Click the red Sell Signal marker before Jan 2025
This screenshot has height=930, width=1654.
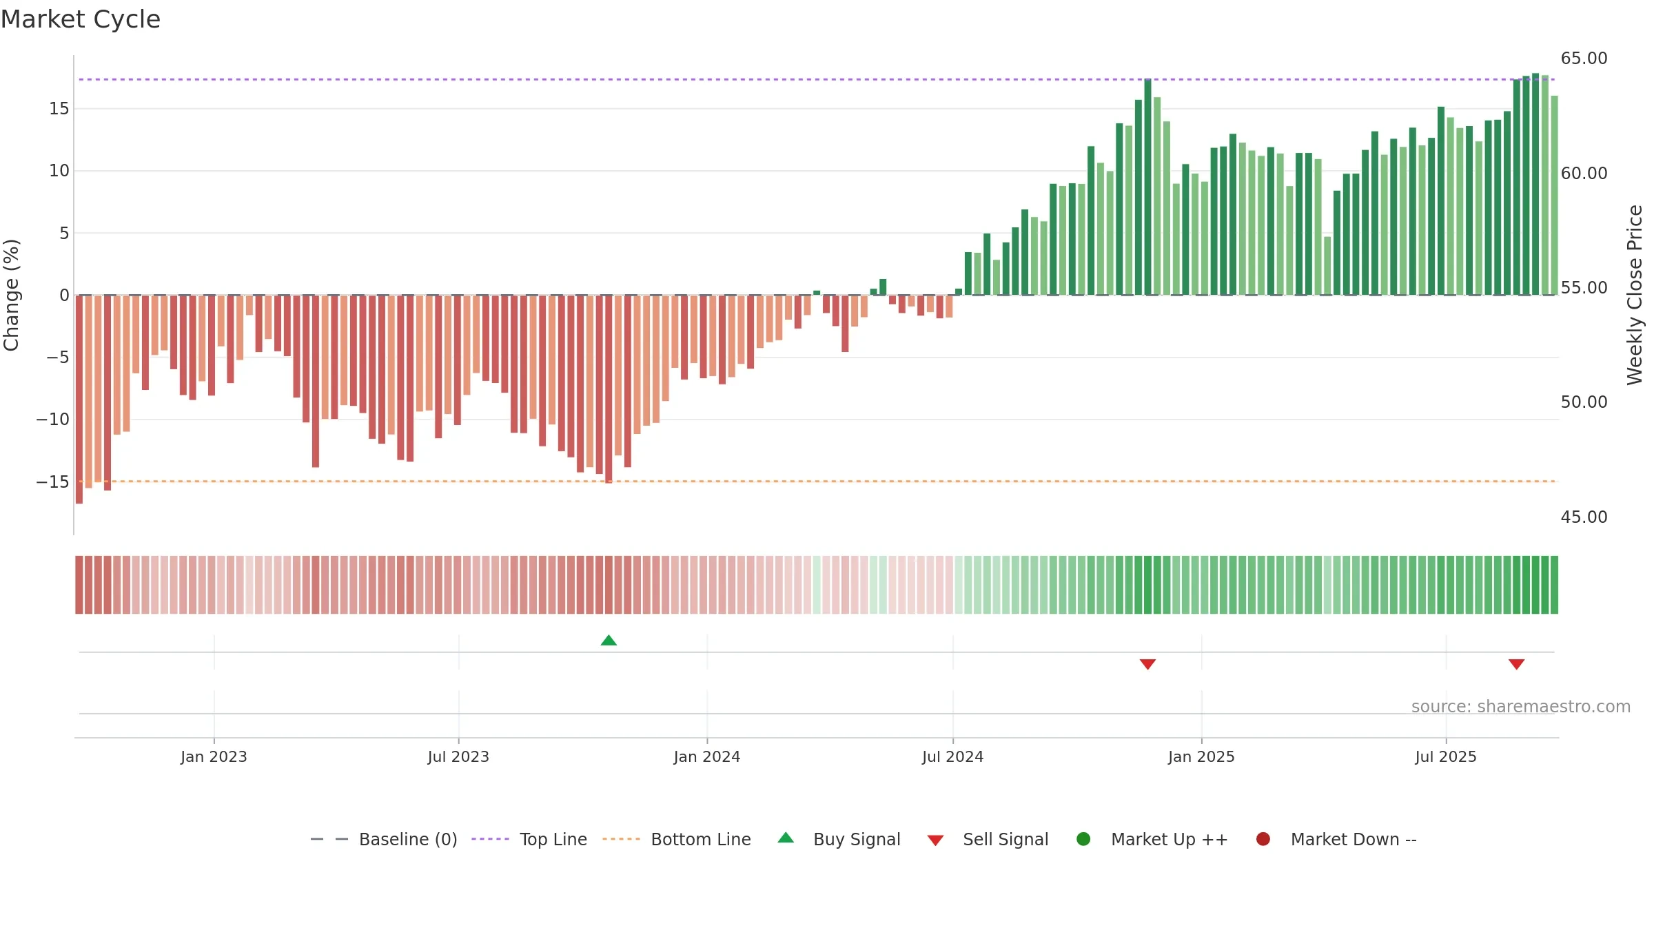(1147, 664)
